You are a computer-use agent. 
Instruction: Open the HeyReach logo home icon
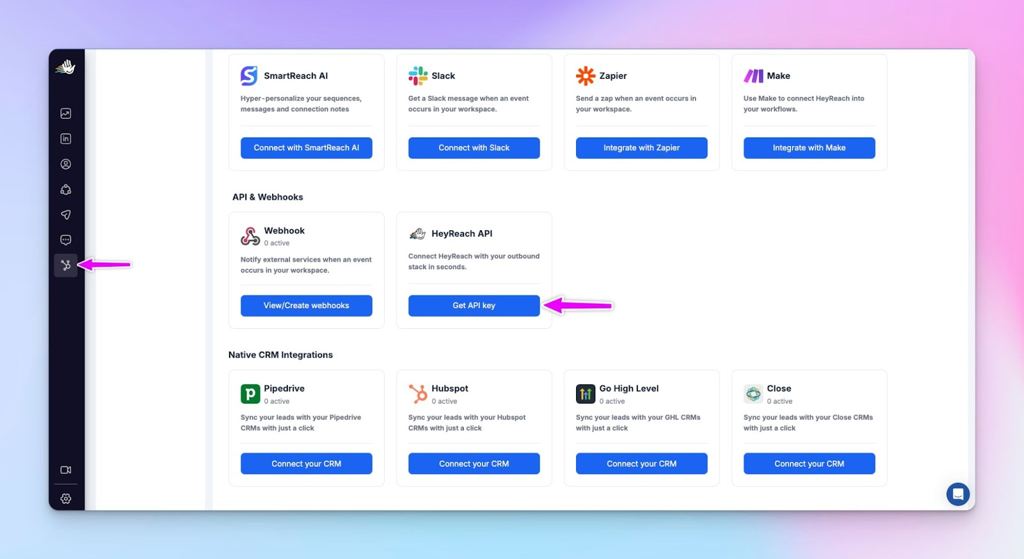pos(65,67)
